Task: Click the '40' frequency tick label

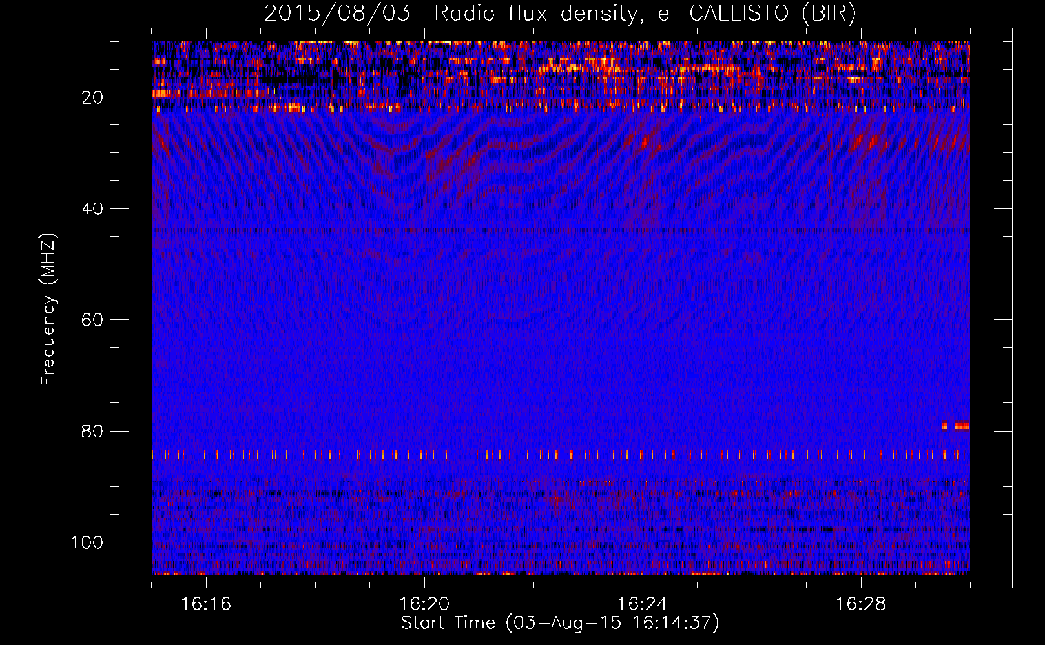Action: [x=93, y=209]
